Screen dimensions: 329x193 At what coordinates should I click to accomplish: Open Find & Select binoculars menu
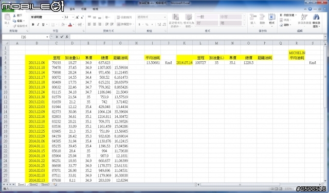tap(316, 21)
